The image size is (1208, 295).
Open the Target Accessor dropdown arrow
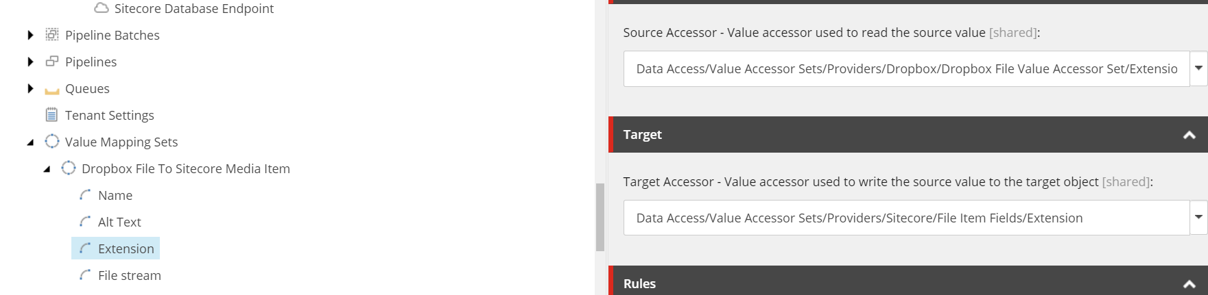click(1198, 218)
